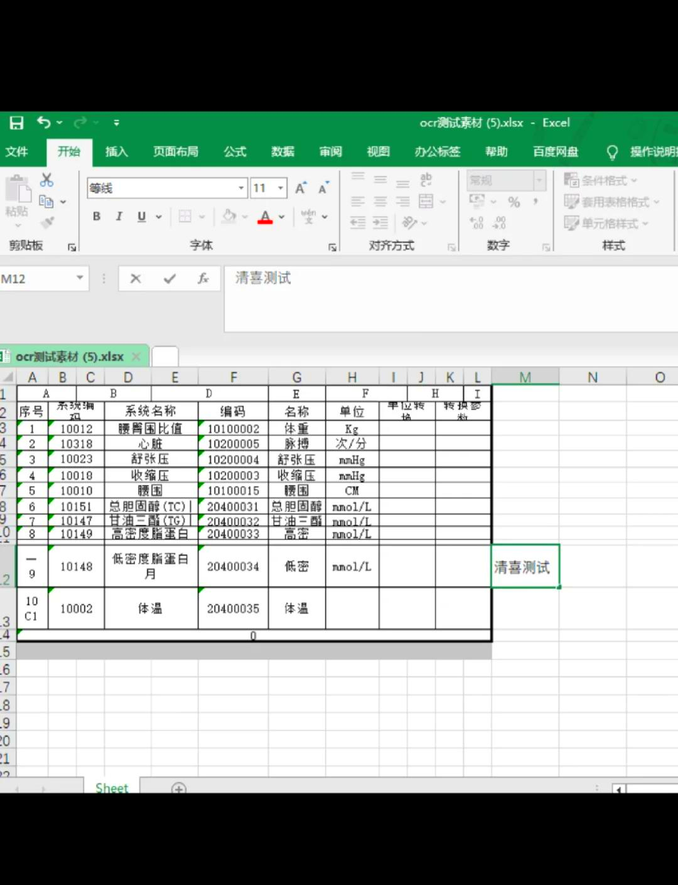Open the 公式 ribbon tab
Image resolution: width=678 pixels, height=885 pixels.
tap(235, 152)
